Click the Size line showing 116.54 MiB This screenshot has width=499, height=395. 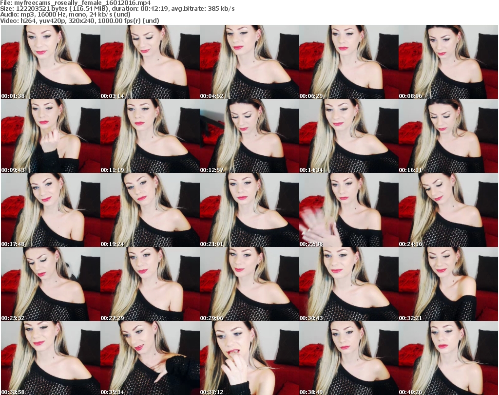click(117, 9)
